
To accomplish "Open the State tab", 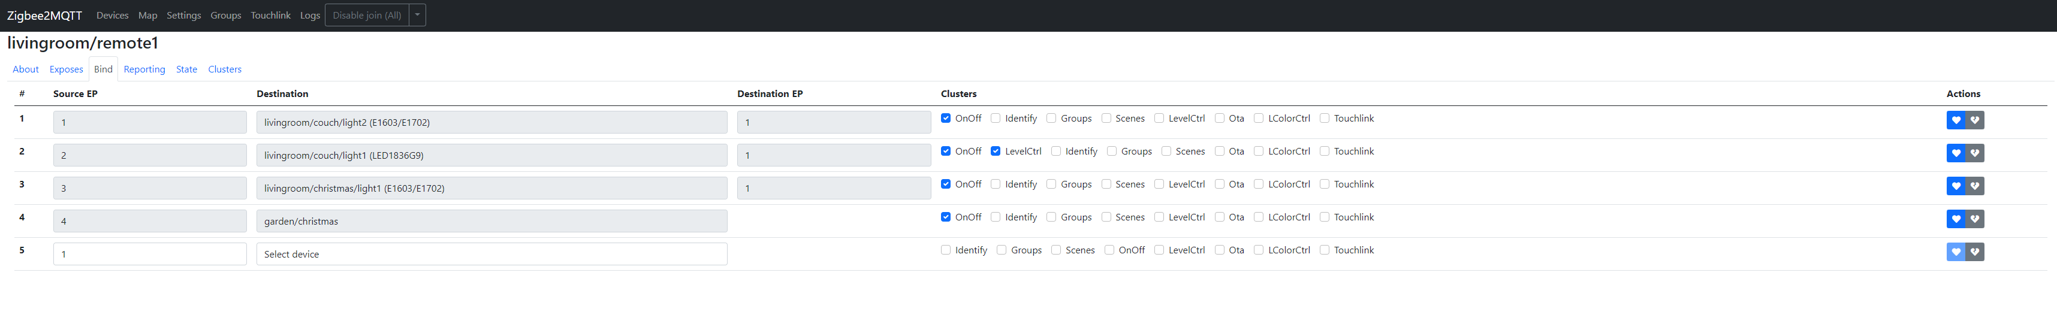I will tap(187, 69).
